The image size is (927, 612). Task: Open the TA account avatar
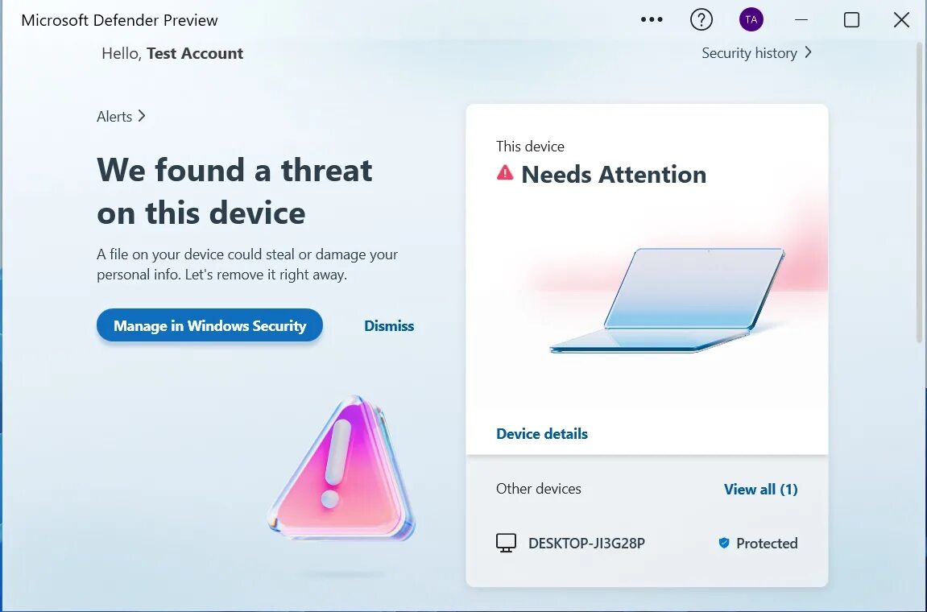click(751, 19)
